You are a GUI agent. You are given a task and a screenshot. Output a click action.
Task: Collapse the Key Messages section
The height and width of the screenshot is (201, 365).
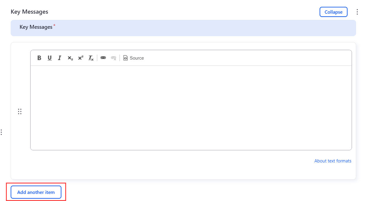coord(333,12)
